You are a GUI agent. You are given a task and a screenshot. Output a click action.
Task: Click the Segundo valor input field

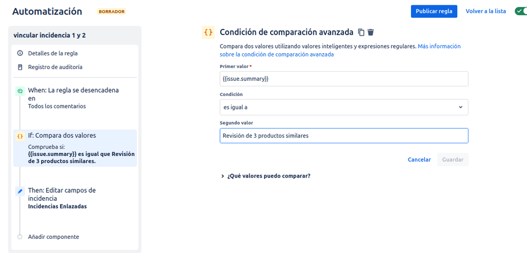point(343,136)
